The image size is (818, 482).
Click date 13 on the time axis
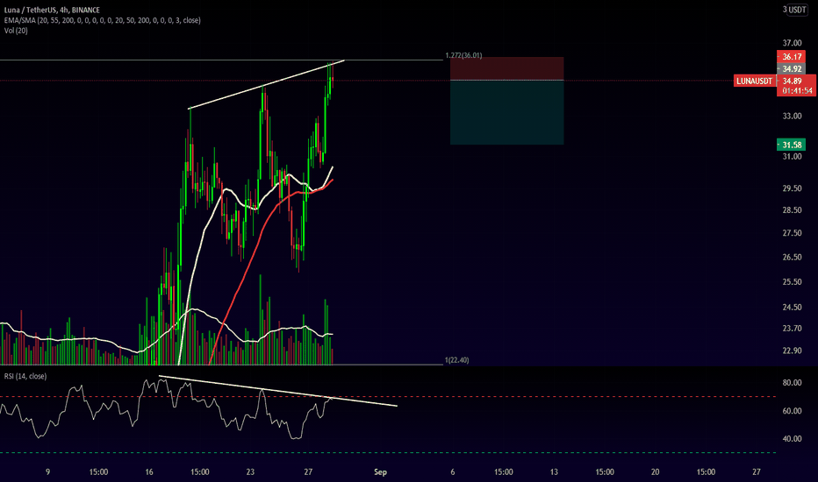point(554,472)
